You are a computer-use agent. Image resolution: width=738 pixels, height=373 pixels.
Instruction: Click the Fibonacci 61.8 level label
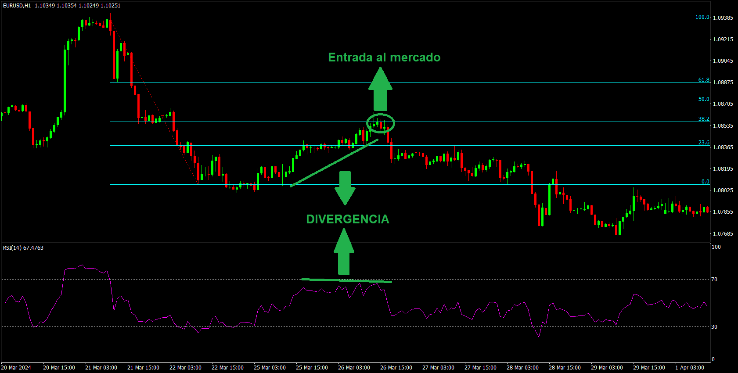704,80
